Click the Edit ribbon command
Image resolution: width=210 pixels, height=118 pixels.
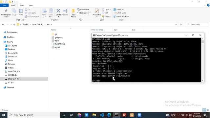pyautogui.click(x=105, y=13)
